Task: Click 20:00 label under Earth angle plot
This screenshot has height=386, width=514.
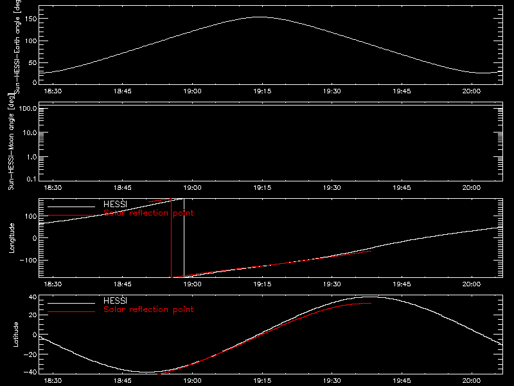Action: [x=472, y=91]
